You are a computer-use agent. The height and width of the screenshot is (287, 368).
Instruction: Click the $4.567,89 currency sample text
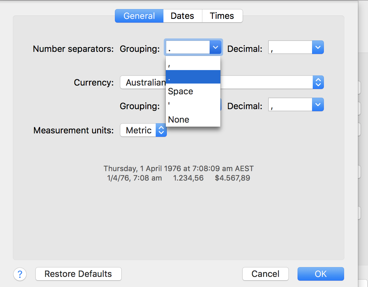coord(233,178)
